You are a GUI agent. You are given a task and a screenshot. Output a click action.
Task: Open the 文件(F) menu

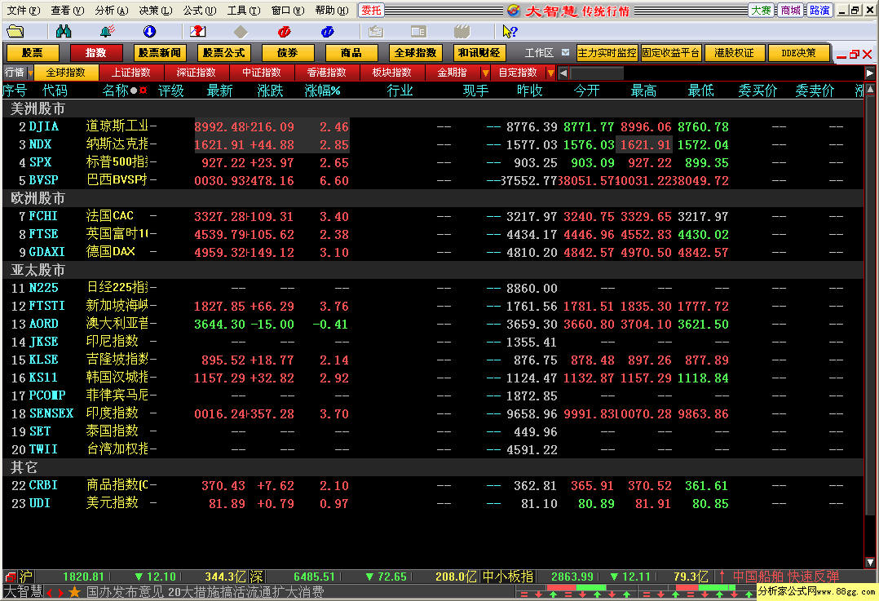pos(23,10)
